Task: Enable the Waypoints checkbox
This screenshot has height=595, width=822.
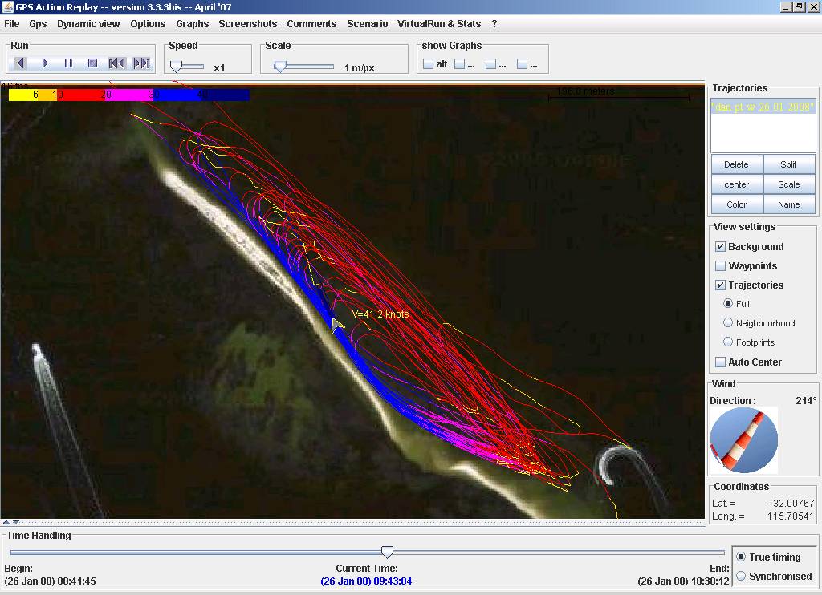Action: (720, 266)
